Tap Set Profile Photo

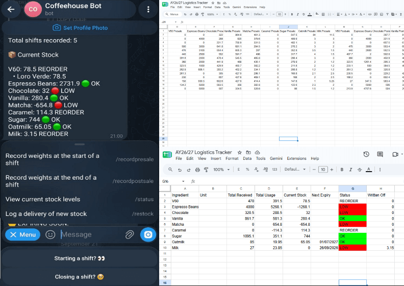[x=80, y=28]
